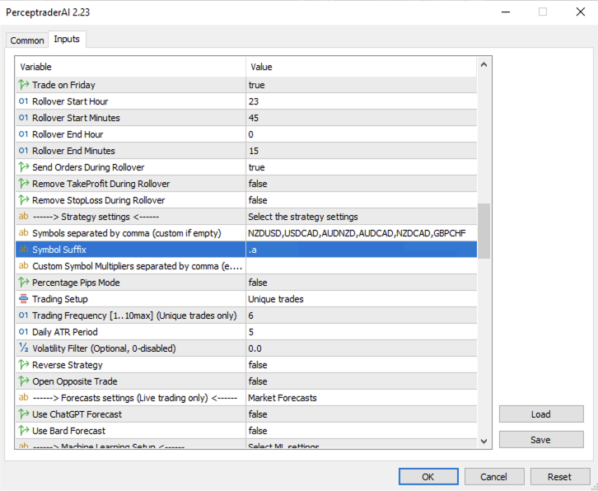The height and width of the screenshot is (491, 598).
Task: Click the integer icon beside Trading Frequency
Action: pos(24,316)
